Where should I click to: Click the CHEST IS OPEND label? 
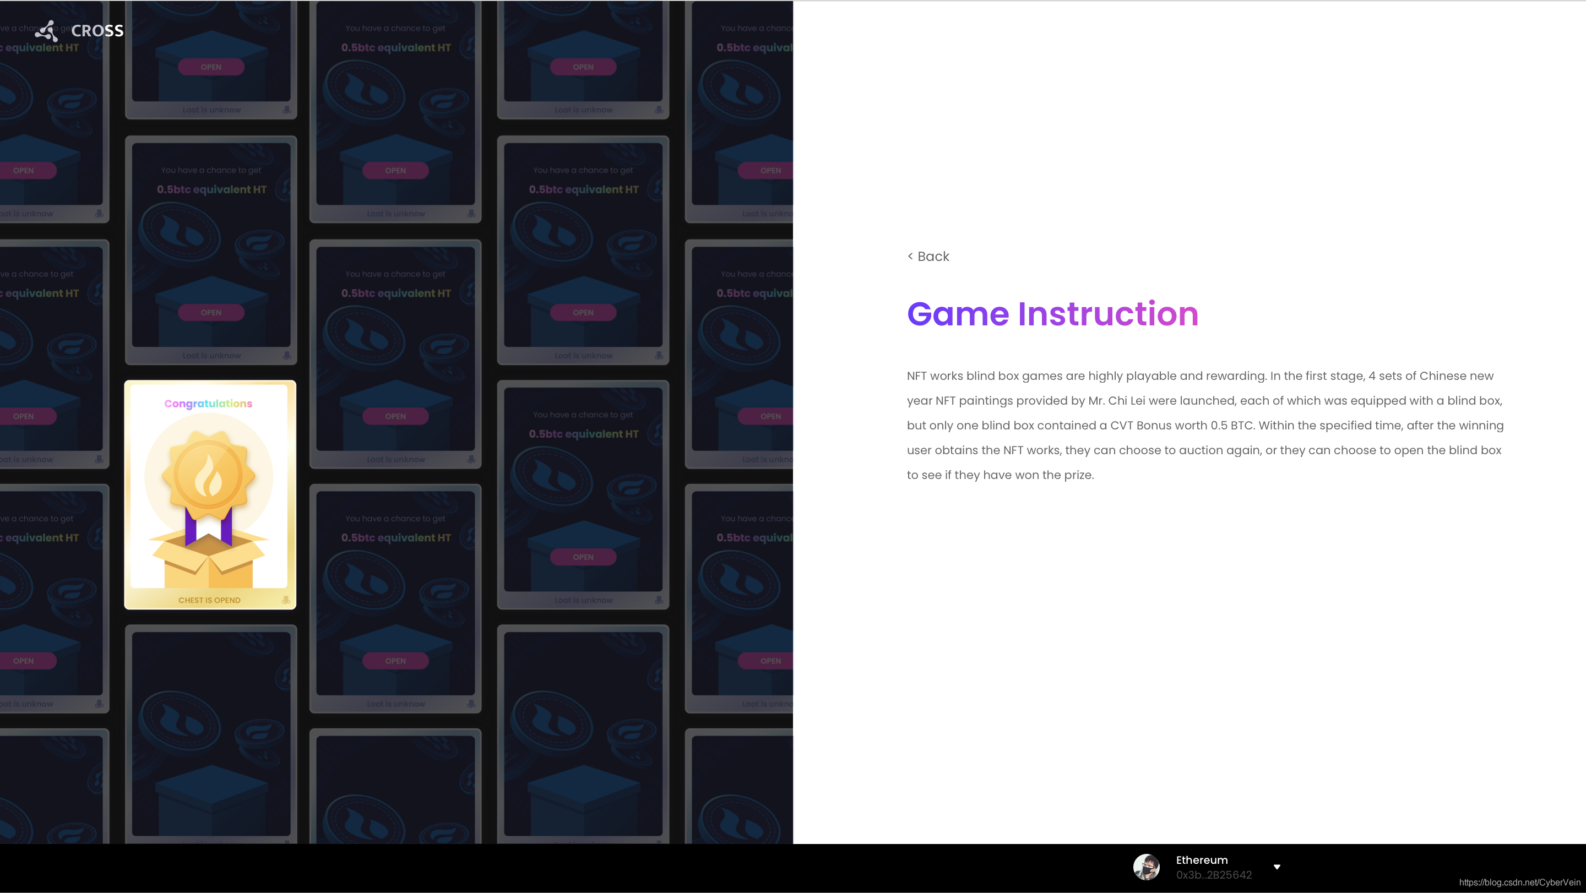click(x=209, y=600)
